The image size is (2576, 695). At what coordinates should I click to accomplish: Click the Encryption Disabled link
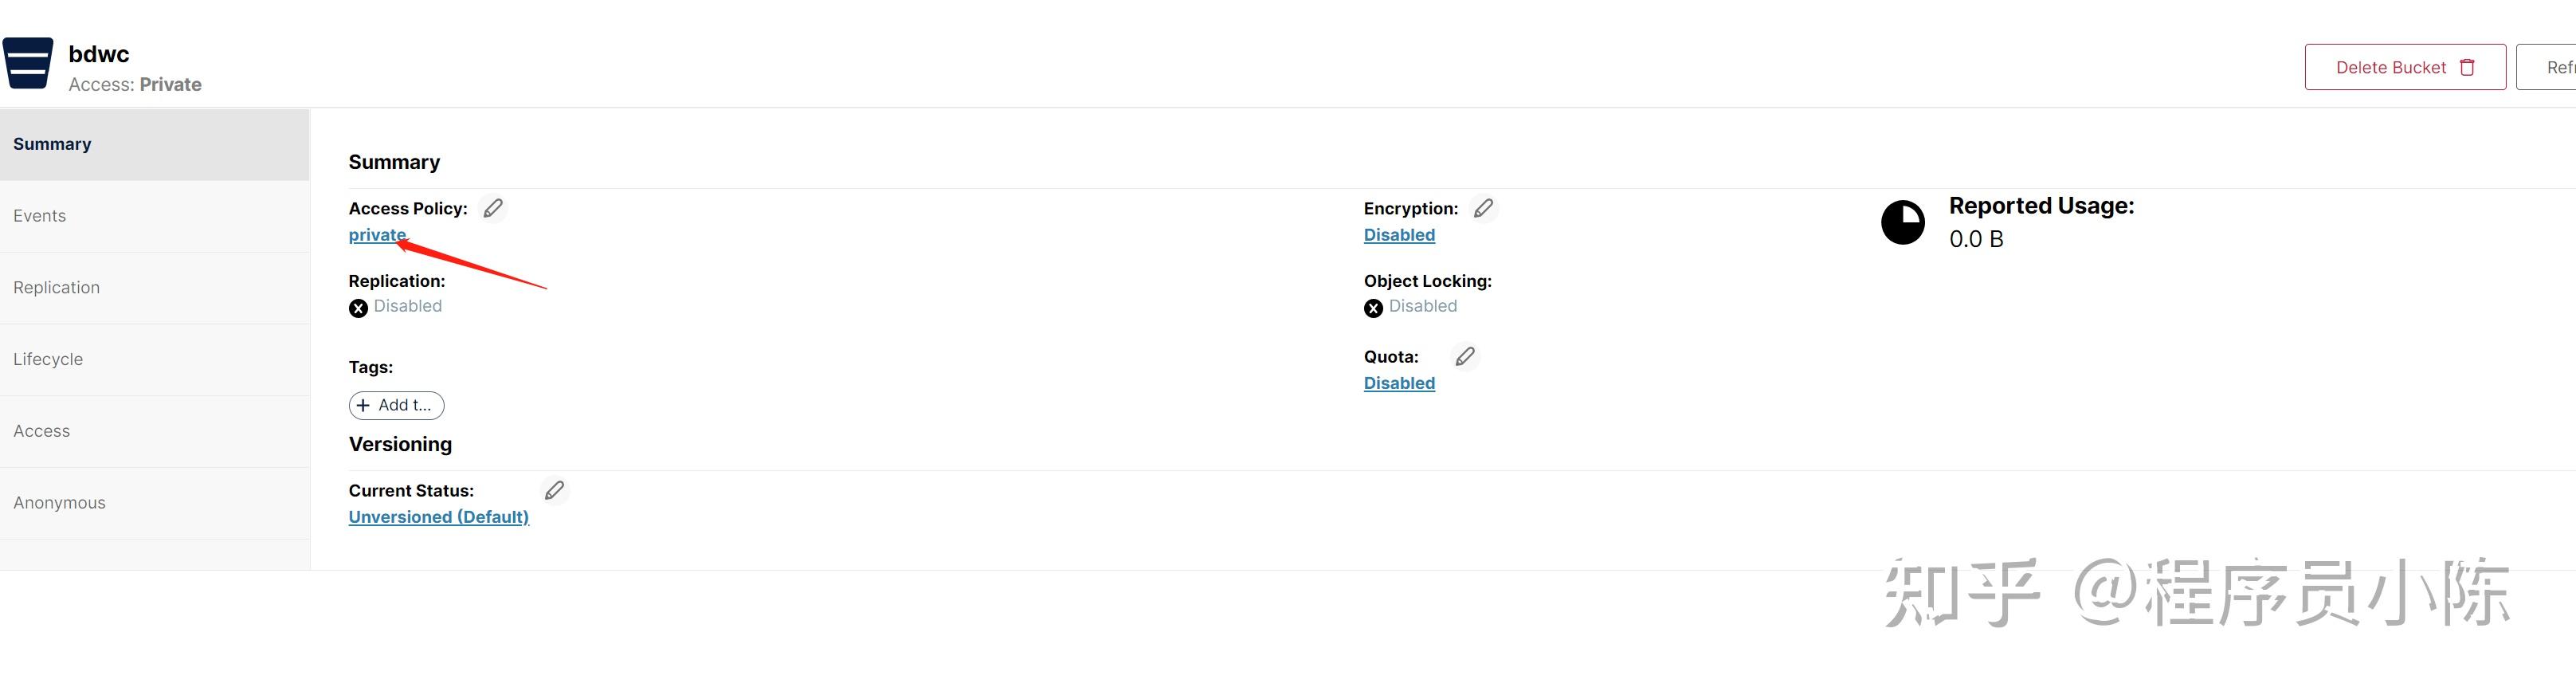coord(1399,235)
